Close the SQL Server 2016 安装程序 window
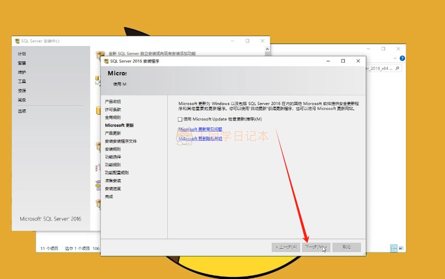445x279 pixels. 358,61
